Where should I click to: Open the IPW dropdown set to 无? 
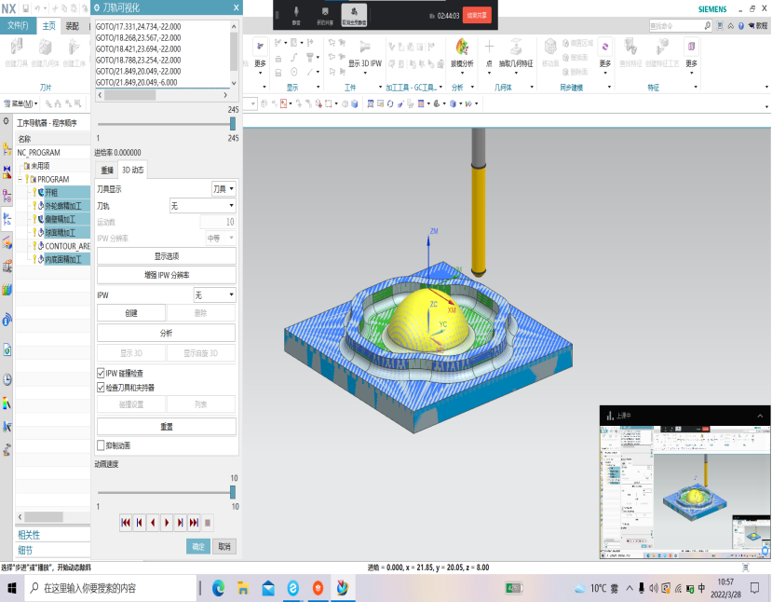click(215, 294)
